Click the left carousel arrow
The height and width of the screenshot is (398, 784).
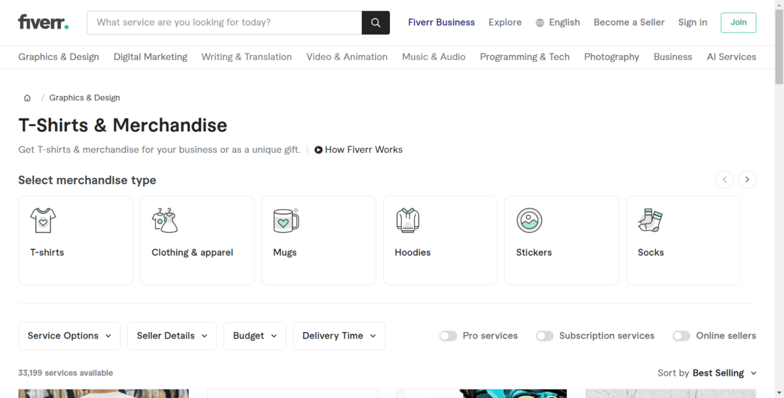point(725,180)
